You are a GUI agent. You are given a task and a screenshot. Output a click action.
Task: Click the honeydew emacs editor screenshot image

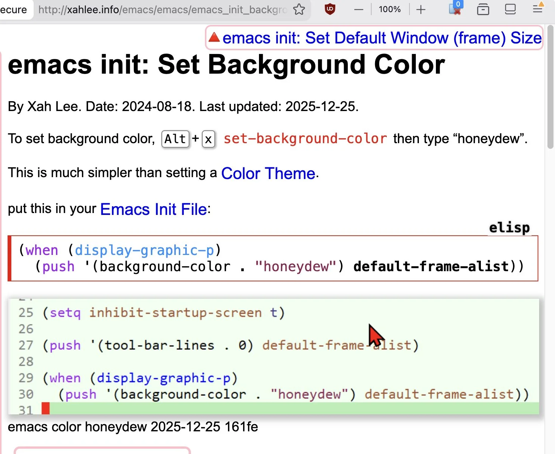274,356
